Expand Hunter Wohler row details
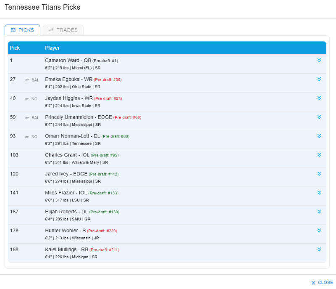336x289 pixels. point(319,231)
